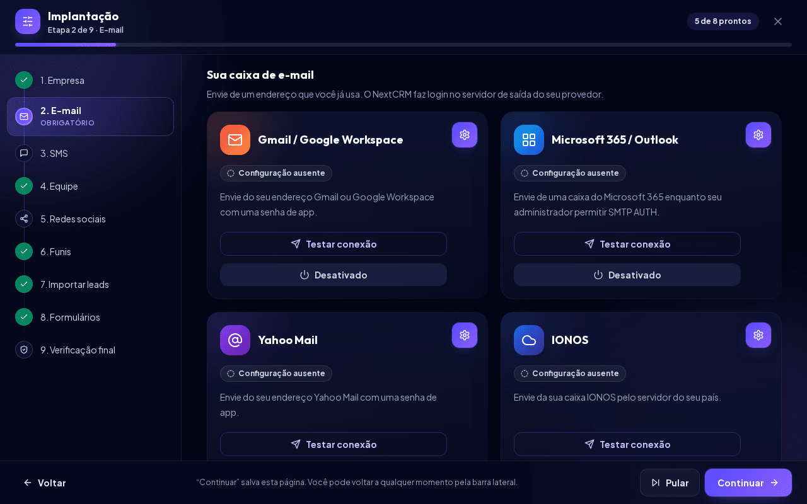Test connection for Gmail / Google Workspace
The width and height of the screenshot is (807, 504).
[334, 244]
